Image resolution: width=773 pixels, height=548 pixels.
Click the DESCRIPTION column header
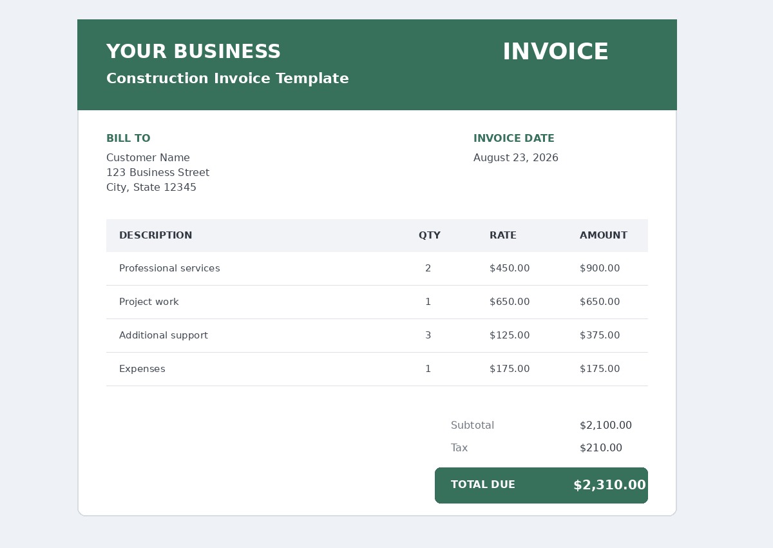tap(156, 235)
